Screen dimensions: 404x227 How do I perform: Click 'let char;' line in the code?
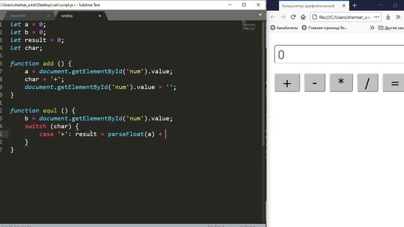coord(27,48)
